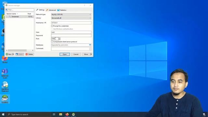
Task: Open the Windows Start menu
Action: click(x=3, y=114)
